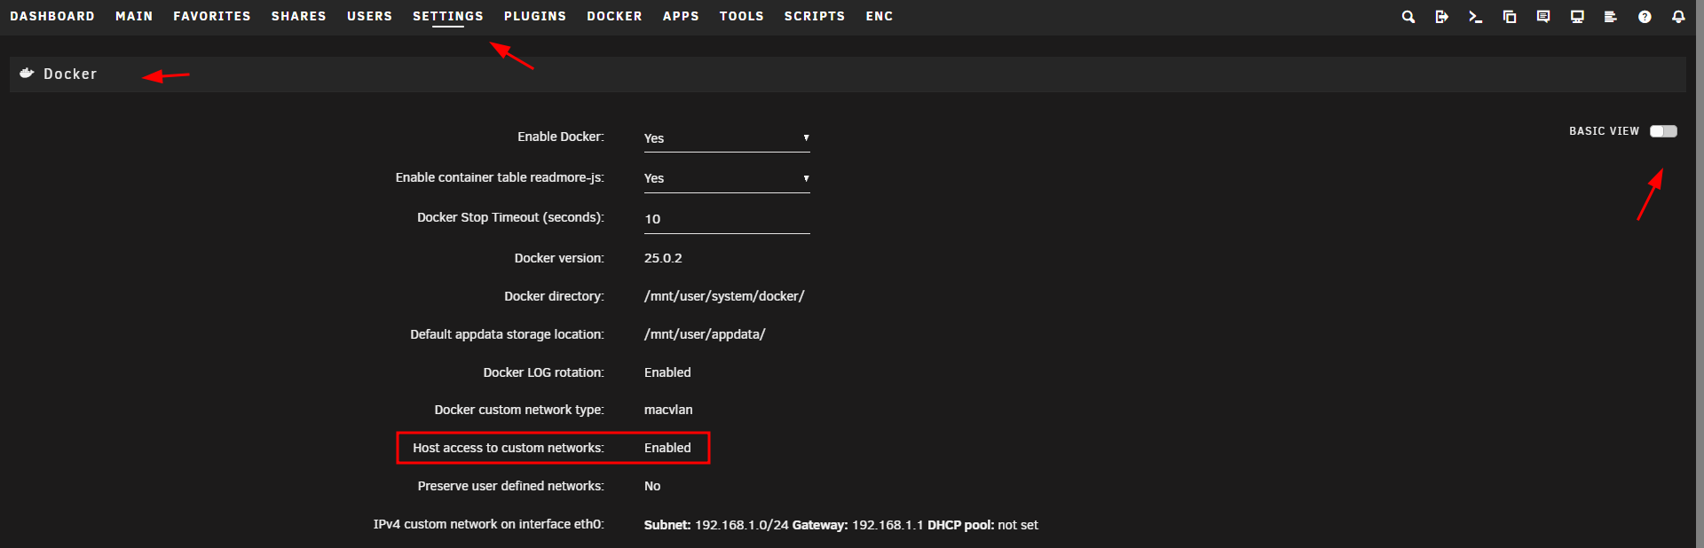Click the macvlan network type value

(668, 410)
